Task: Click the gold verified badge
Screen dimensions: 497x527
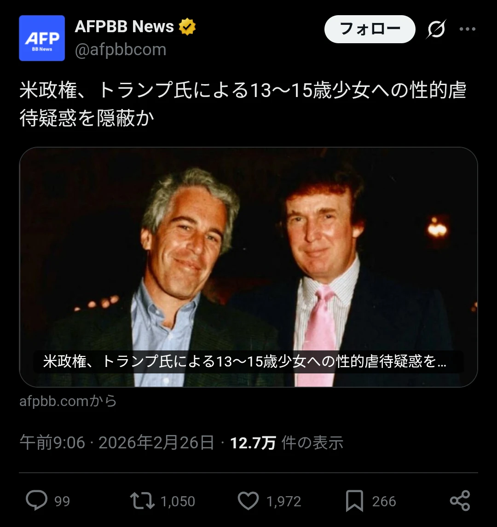Action: coord(187,27)
